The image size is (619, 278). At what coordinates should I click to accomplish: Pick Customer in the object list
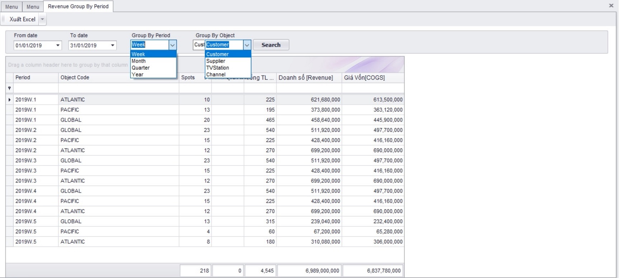pyautogui.click(x=228, y=54)
